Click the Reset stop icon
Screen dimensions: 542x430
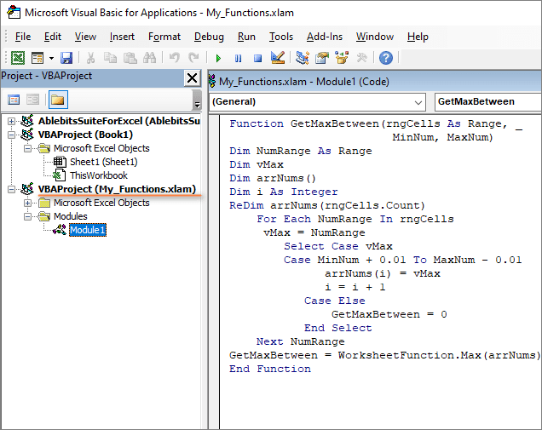(257, 58)
